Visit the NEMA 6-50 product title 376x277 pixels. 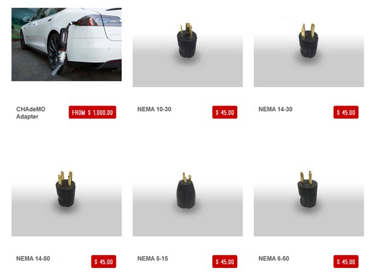[x=274, y=259]
